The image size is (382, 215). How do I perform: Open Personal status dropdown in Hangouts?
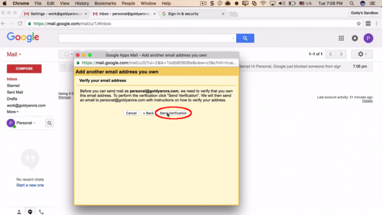(x=26, y=123)
